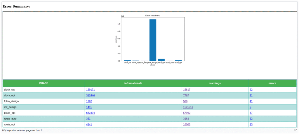Click the informationals column header
Image resolution: width=299 pixels, height=134 pixels.
[x=133, y=83]
